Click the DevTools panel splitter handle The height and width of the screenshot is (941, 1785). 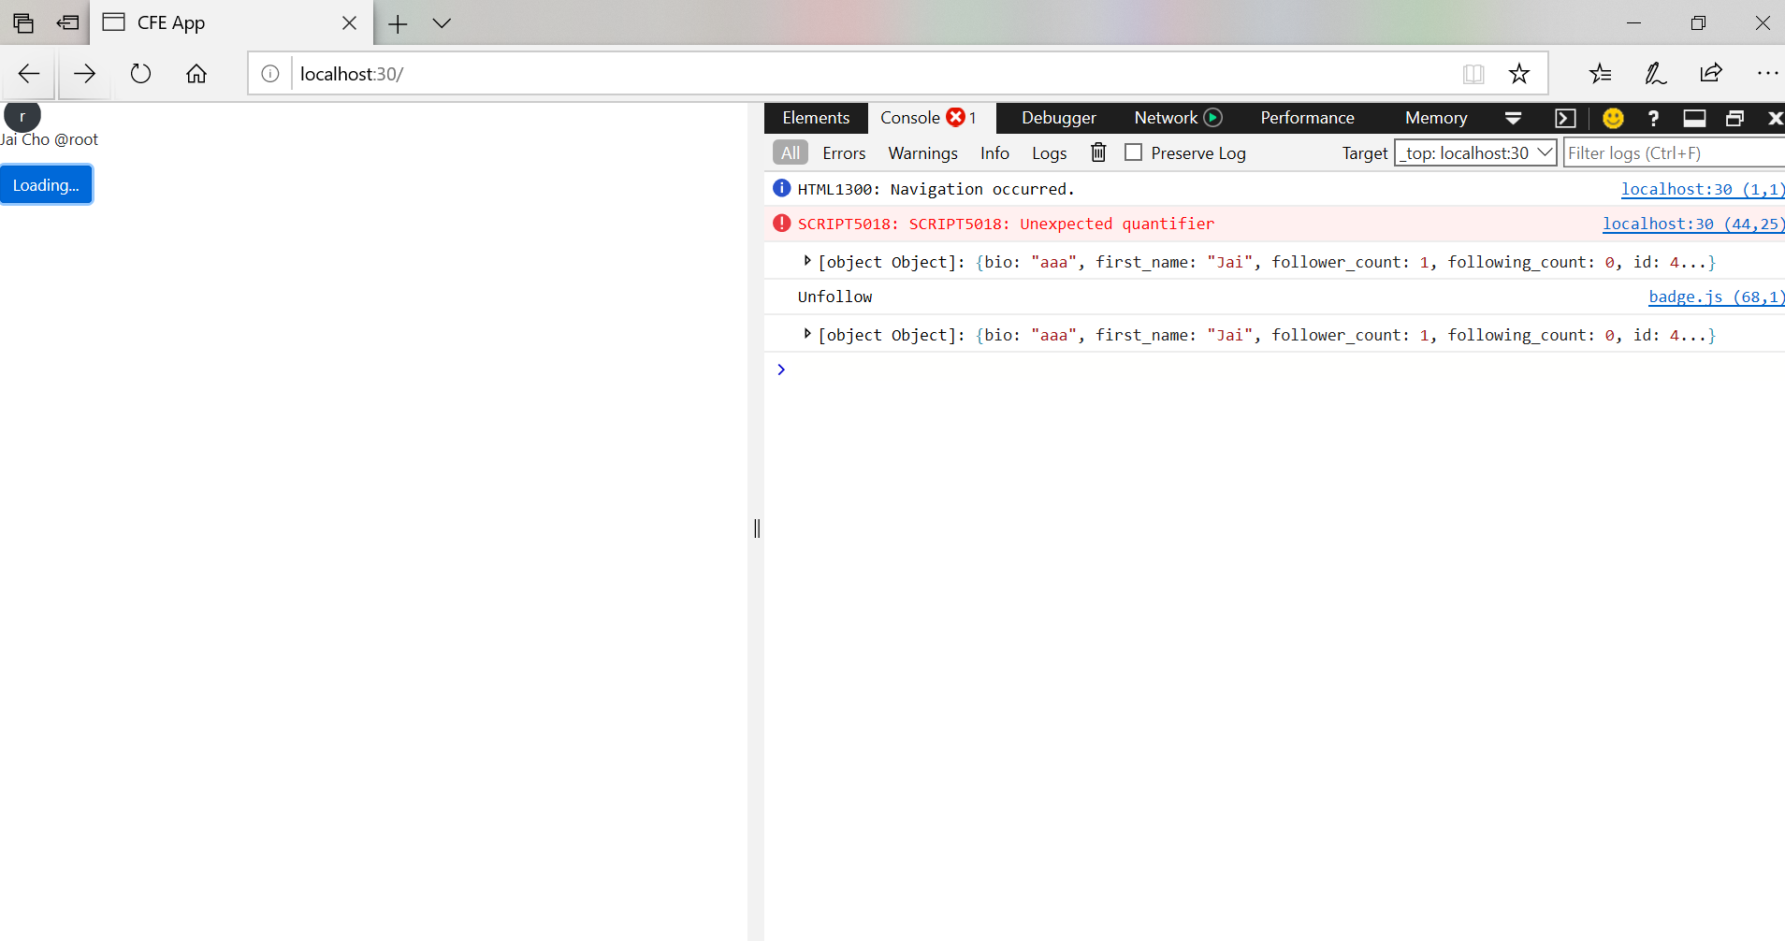click(757, 528)
